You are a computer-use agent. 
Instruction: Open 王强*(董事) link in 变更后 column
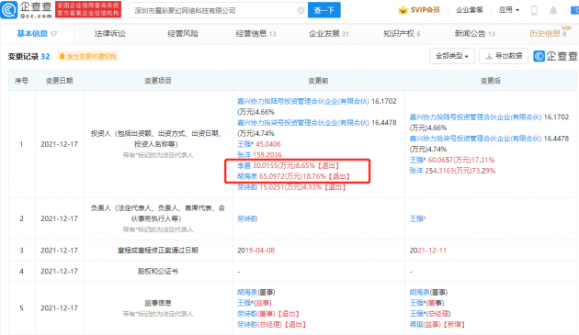tap(426, 303)
